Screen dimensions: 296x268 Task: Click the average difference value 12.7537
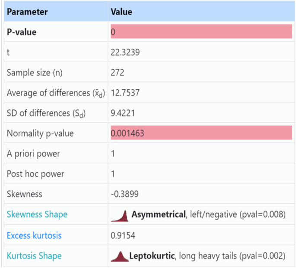pos(125,93)
